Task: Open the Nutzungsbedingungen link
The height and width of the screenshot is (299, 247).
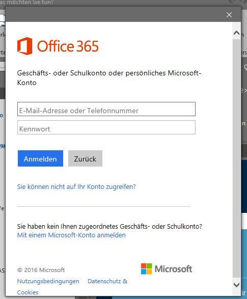Action: click(x=48, y=281)
